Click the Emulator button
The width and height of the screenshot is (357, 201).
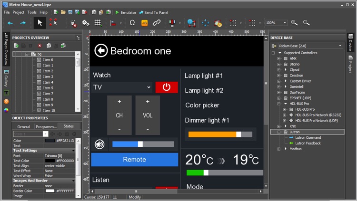pos(126,12)
